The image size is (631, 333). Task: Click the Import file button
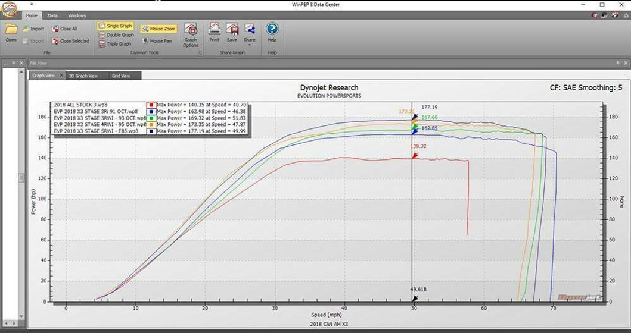click(x=33, y=29)
